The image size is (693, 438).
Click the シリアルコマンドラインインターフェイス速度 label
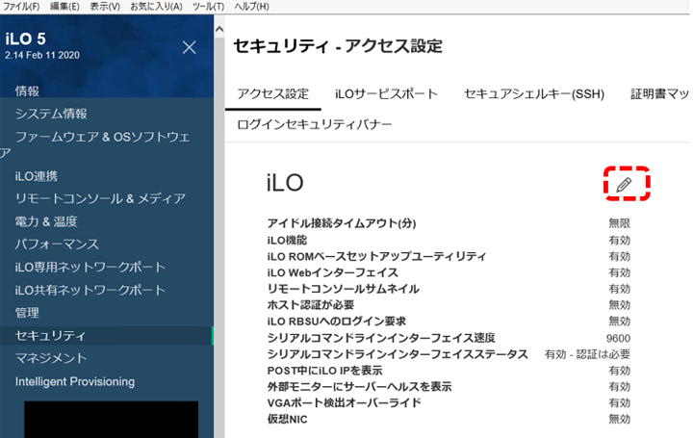click(381, 338)
